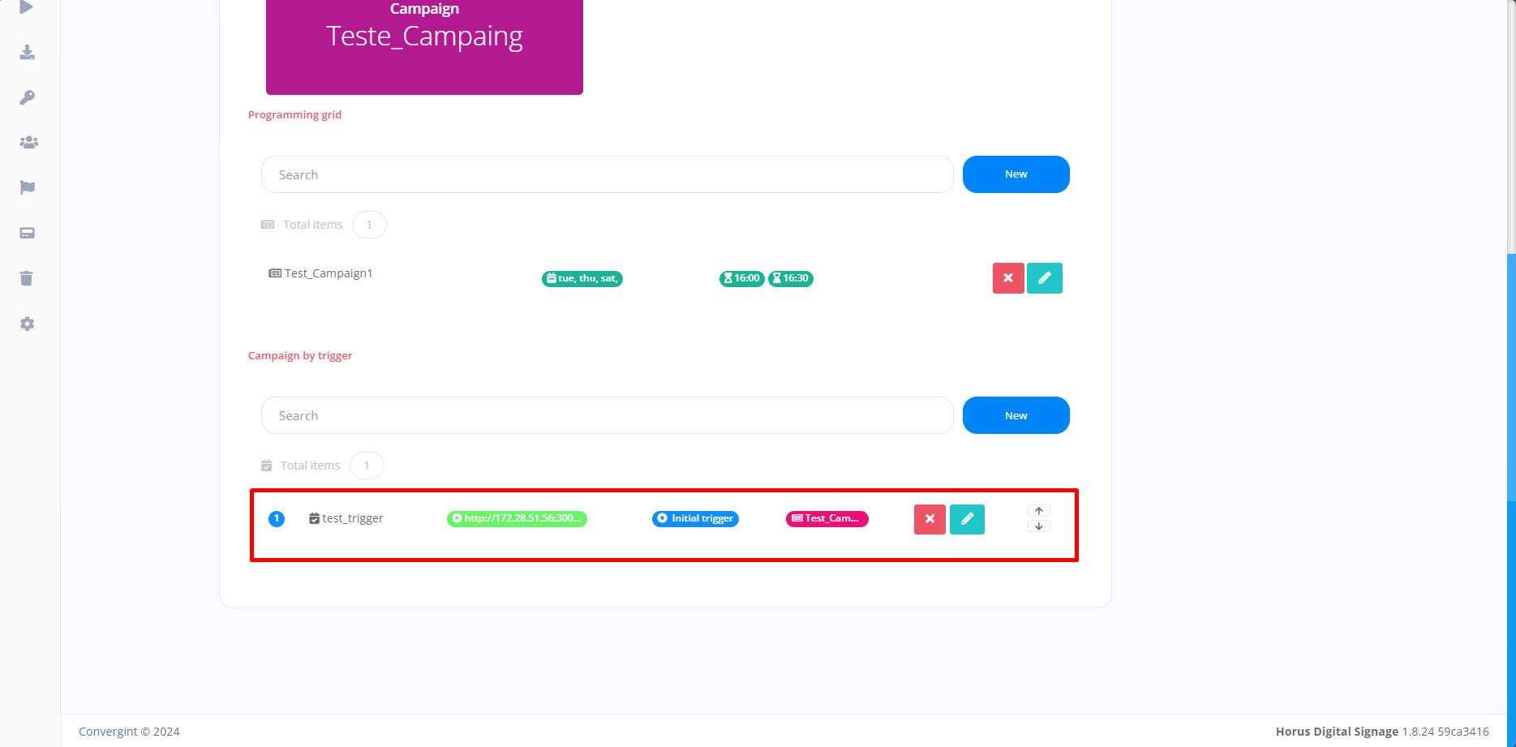The height and width of the screenshot is (747, 1516).
Task: Click New button for Programming grid
Action: coord(1016,174)
